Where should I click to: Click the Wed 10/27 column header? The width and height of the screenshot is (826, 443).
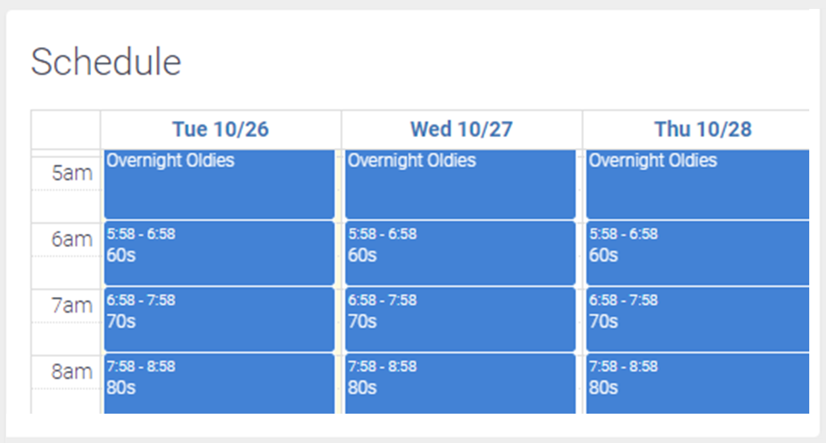point(461,129)
